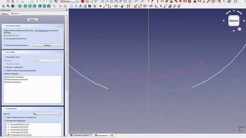Click the refresh recompute icon

click(x=51, y=1)
